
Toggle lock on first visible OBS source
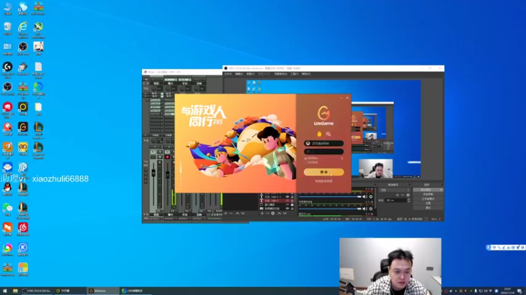pos(292,197)
